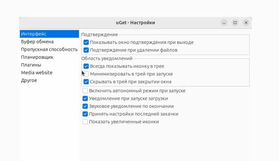Enable Показать увеличенные иконки option

(85, 122)
